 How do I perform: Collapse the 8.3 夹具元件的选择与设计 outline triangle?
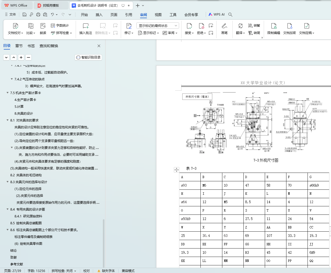tap(7, 182)
